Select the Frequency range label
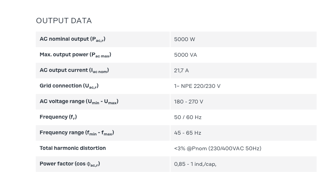The height and width of the screenshot is (186, 333). (x=77, y=133)
